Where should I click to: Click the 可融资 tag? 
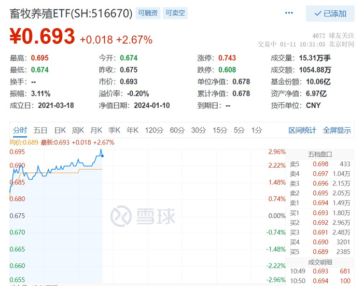click(148, 13)
